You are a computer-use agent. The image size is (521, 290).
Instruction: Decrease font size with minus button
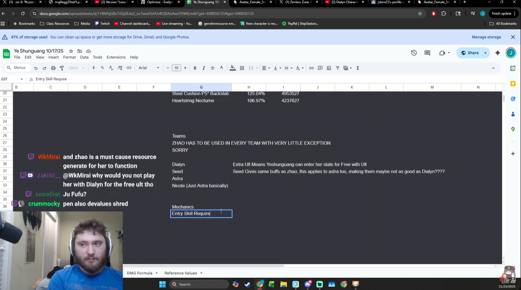[168, 68]
